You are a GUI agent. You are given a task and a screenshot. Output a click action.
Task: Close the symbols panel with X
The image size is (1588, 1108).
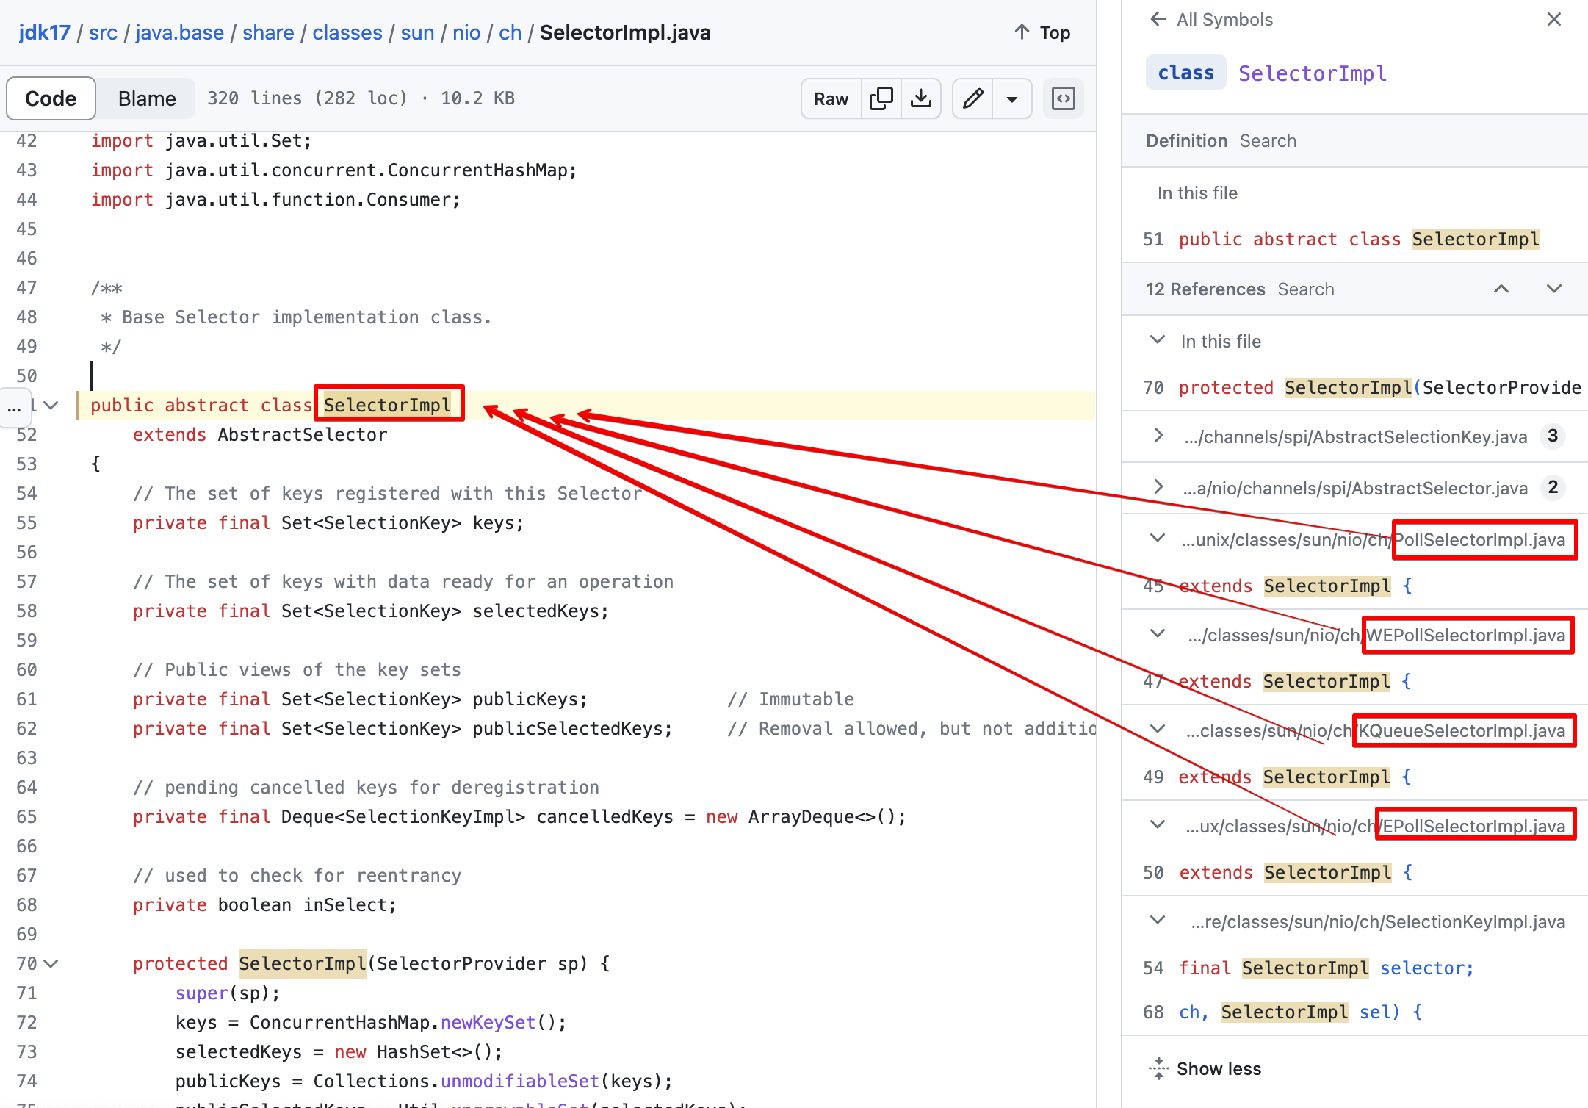tap(1554, 19)
